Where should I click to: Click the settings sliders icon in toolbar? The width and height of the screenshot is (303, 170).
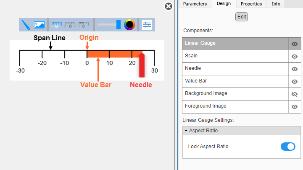[147, 25]
